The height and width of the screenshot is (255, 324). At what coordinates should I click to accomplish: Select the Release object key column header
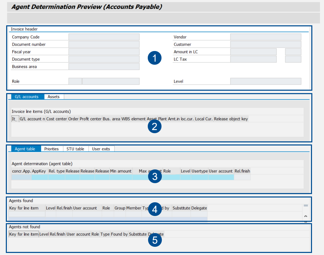pyautogui.click(x=231, y=119)
